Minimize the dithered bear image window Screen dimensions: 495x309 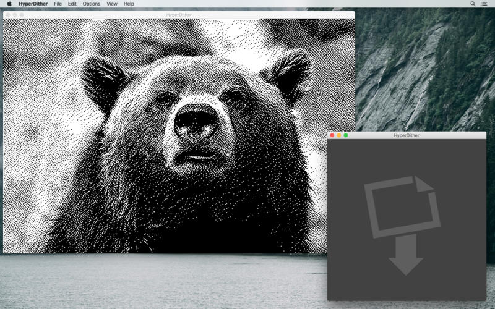15,15
